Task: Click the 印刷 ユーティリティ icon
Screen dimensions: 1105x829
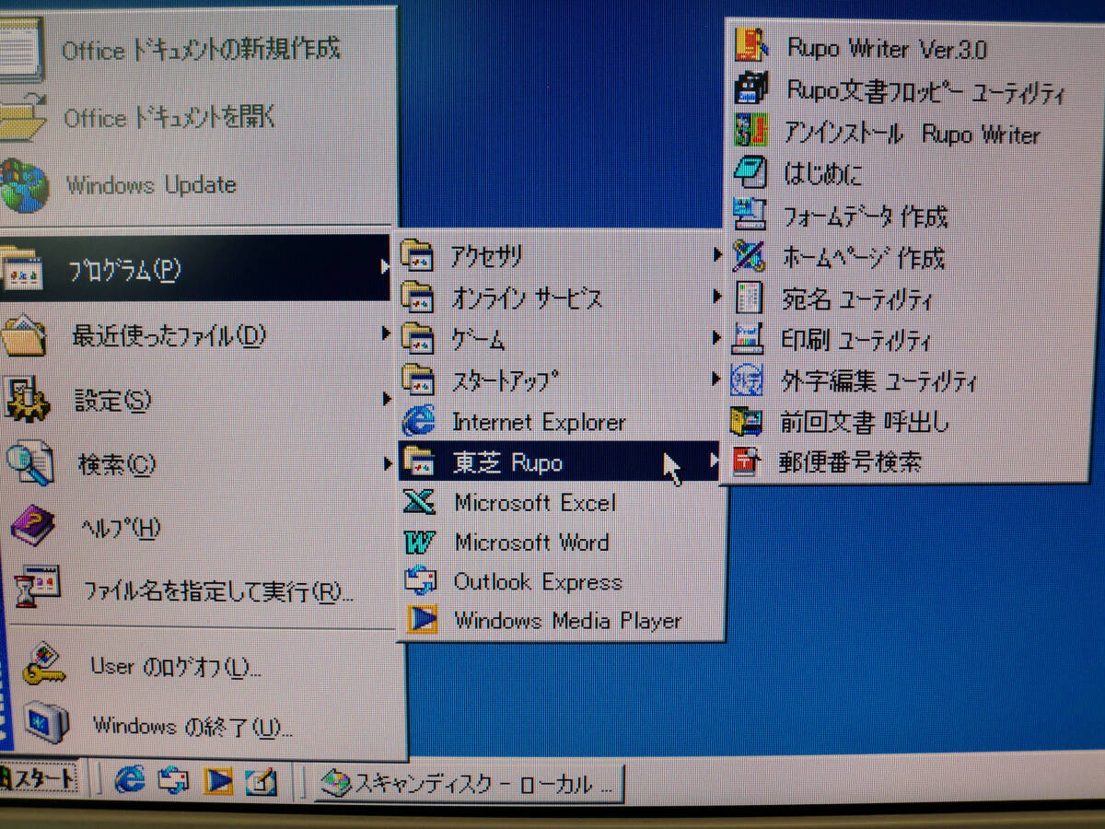Action: click(x=748, y=339)
